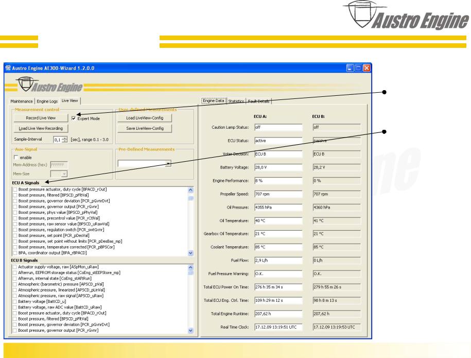471x358 pixels.
Task: Click the ECU B Oil Temperature value 41 °C
Action: pyautogui.click(x=337, y=220)
